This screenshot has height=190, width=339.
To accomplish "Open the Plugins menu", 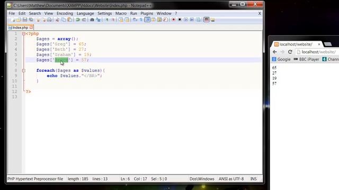I will 147,13.
